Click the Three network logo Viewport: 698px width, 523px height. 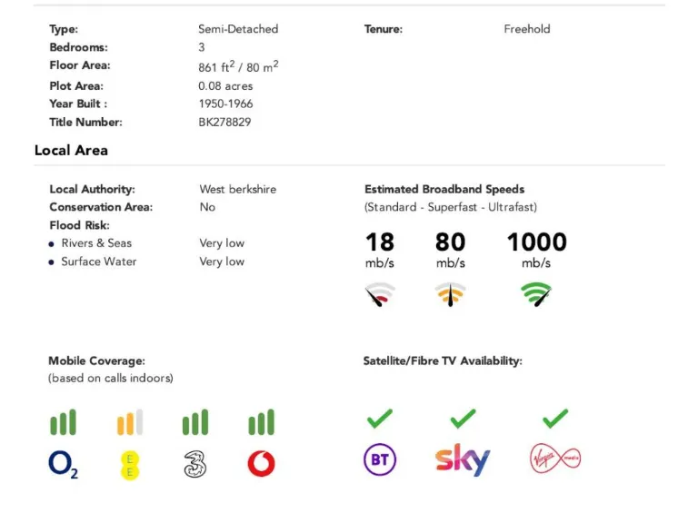coord(194,464)
